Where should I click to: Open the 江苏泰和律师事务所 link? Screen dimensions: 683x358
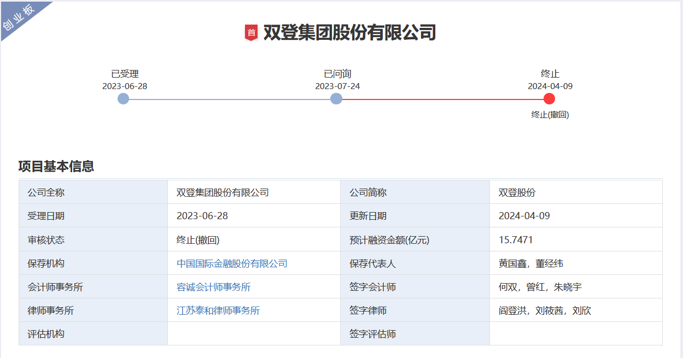coord(218,310)
